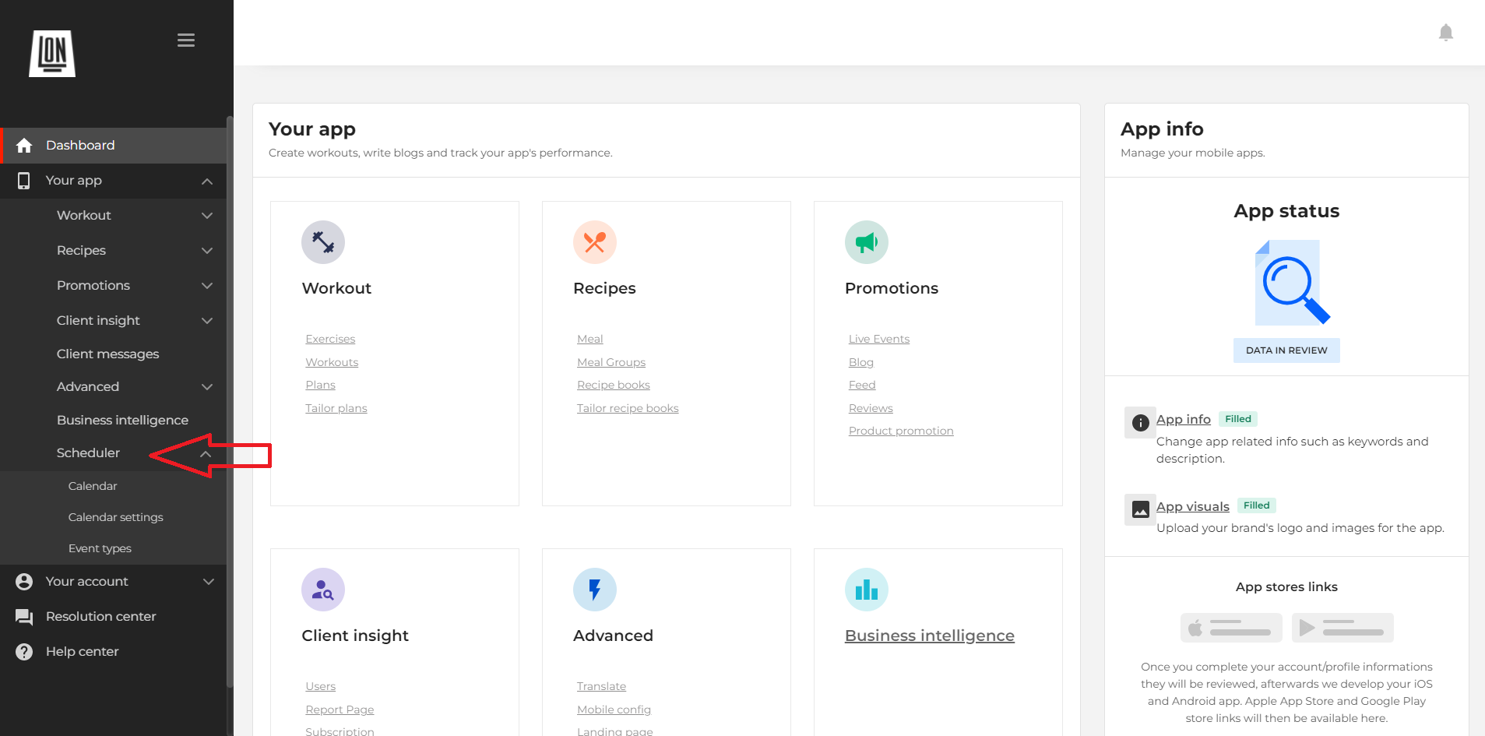
Task: Open the Tailor recipe books link
Action: tap(627, 407)
